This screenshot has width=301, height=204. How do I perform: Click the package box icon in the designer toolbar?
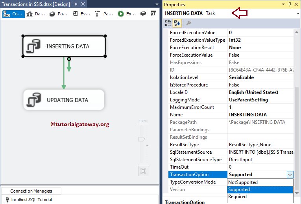(143, 13)
